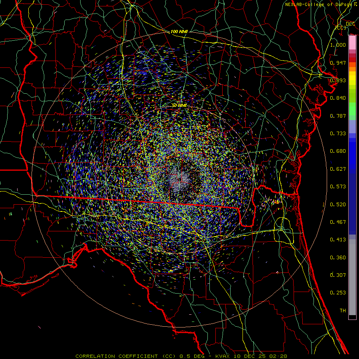Screen dimensions: 359x359
Task: Click the 02:20 timestamp in the caption
Action: (278, 356)
